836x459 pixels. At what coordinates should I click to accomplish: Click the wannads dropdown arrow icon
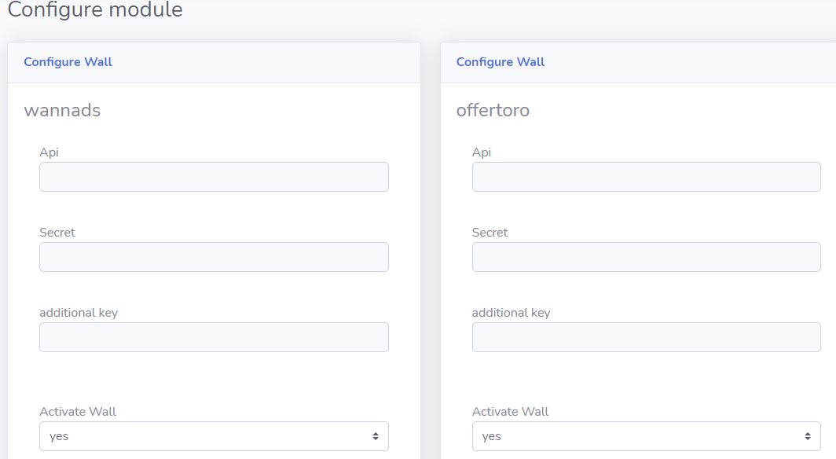pos(376,436)
